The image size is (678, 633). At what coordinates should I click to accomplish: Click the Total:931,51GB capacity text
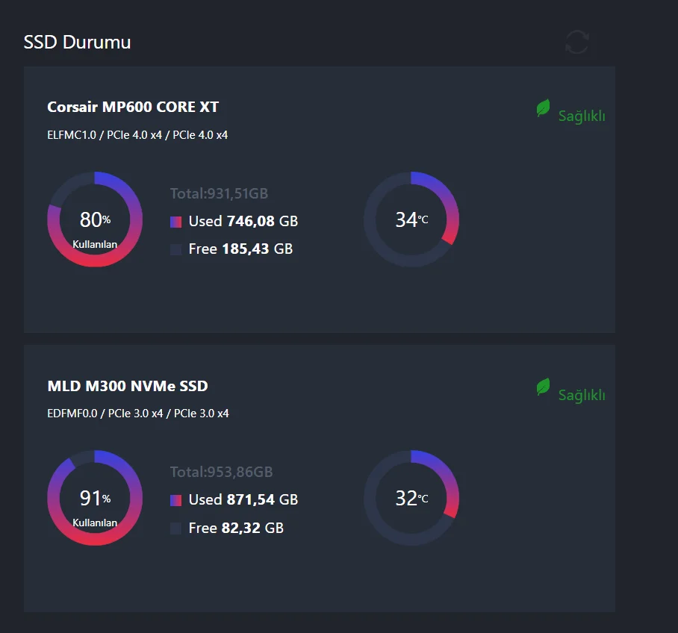pos(219,194)
